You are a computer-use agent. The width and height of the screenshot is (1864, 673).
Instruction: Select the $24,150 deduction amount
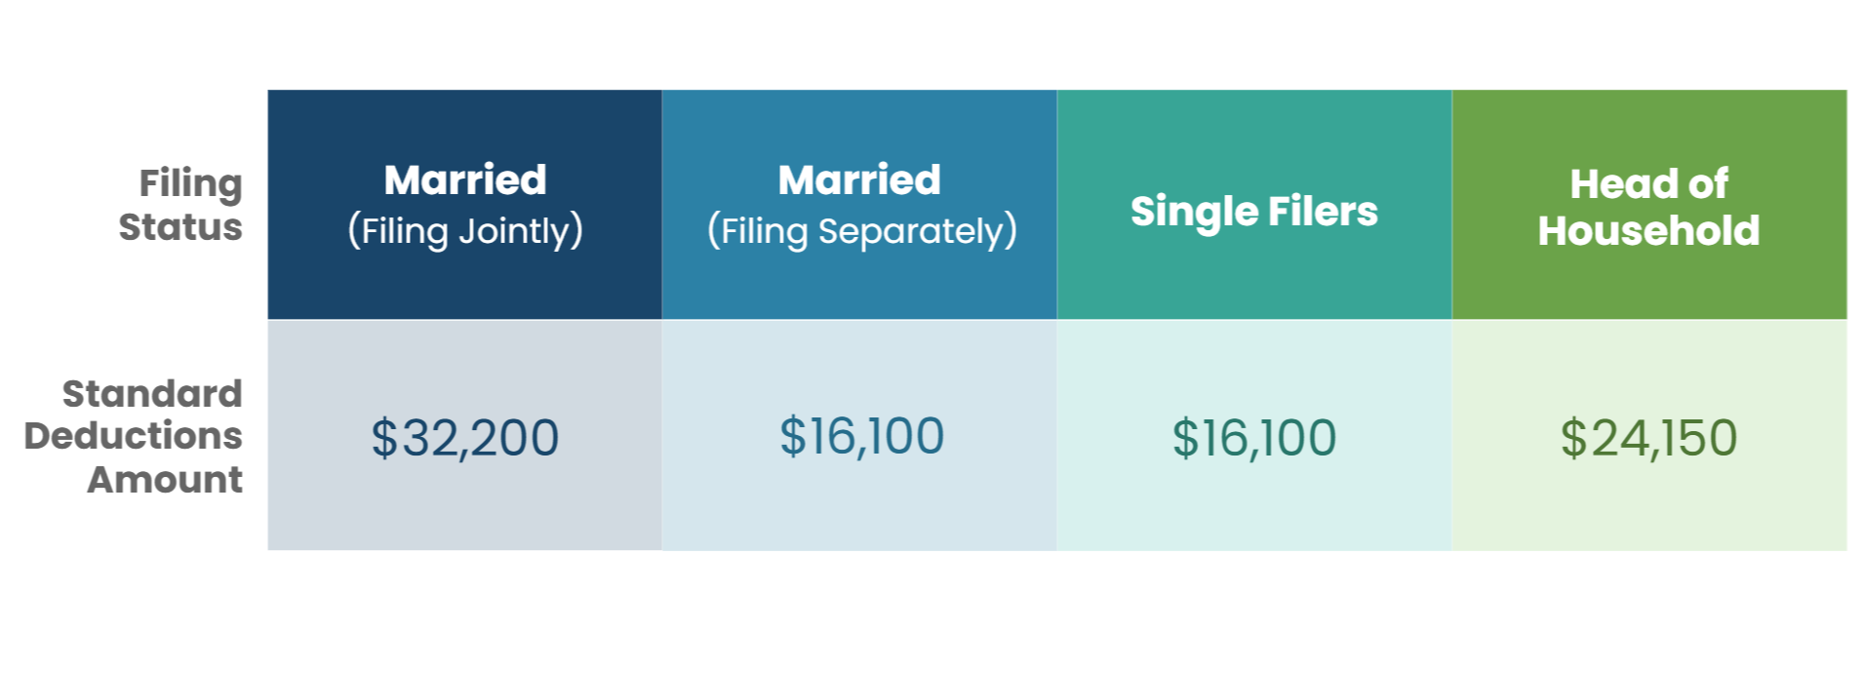coord(1648,437)
